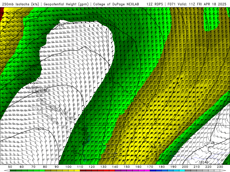Select legend value 200 on the color scale
Image resolution: width=230 pixels, height=172 pixels.
tap(185, 167)
